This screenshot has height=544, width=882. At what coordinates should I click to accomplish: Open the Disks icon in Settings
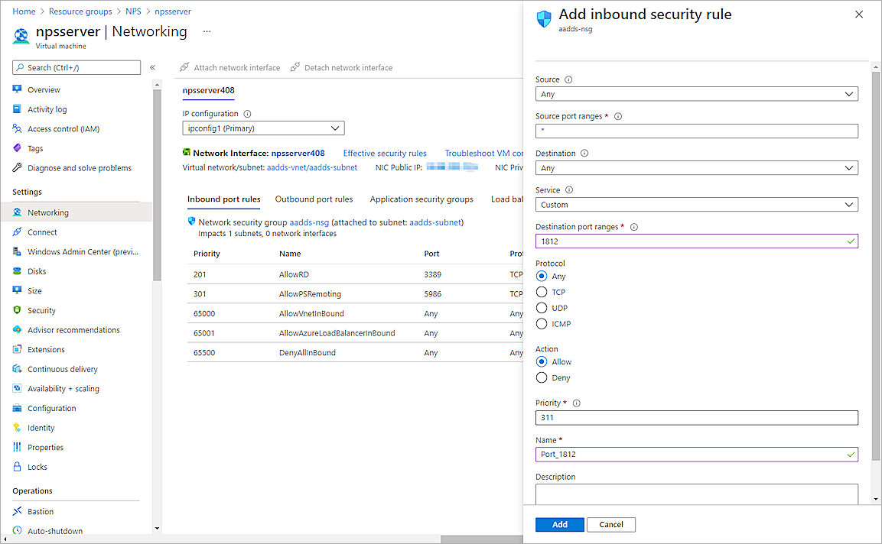coord(17,271)
